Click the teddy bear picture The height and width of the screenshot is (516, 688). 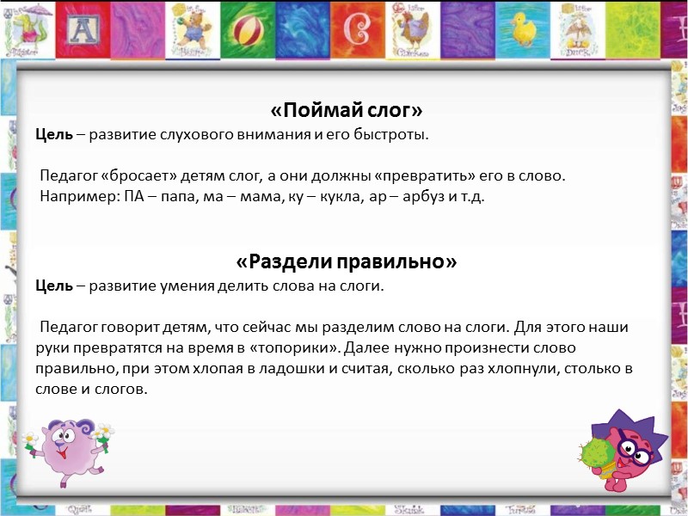pos(192,30)
